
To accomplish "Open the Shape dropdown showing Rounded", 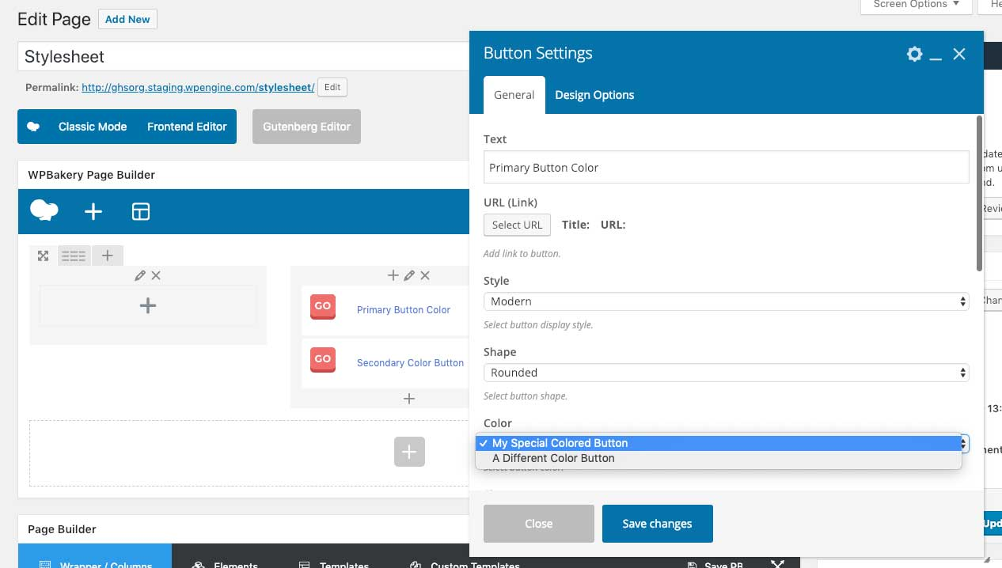I will click(726, 372).
